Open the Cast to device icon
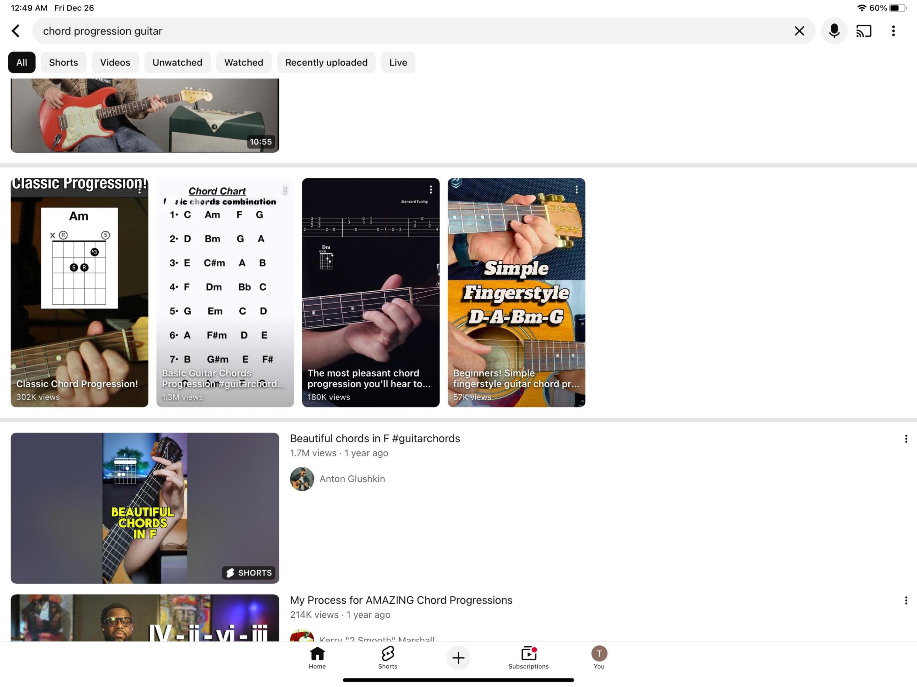The height and width of the screenshot is (687, 917). 864,31
